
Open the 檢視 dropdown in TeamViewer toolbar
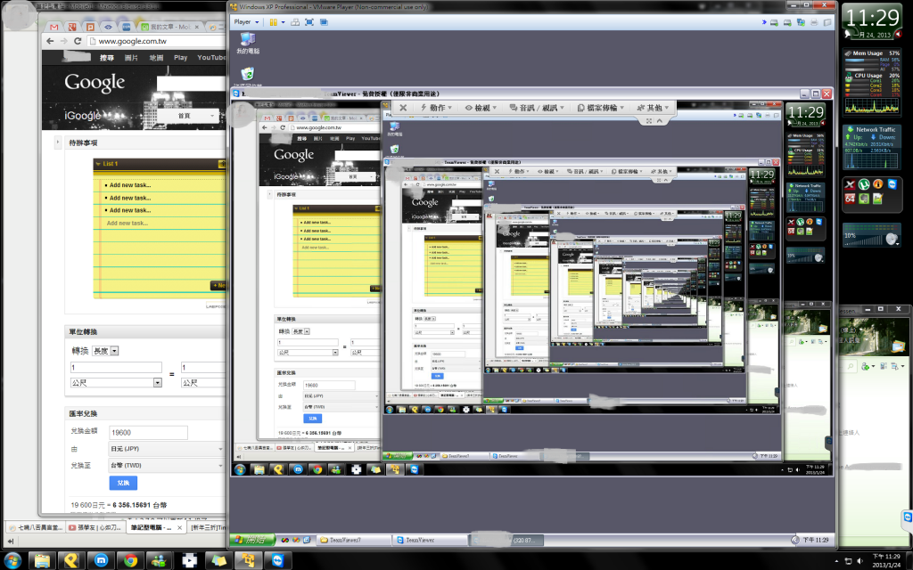click(481, 108)
